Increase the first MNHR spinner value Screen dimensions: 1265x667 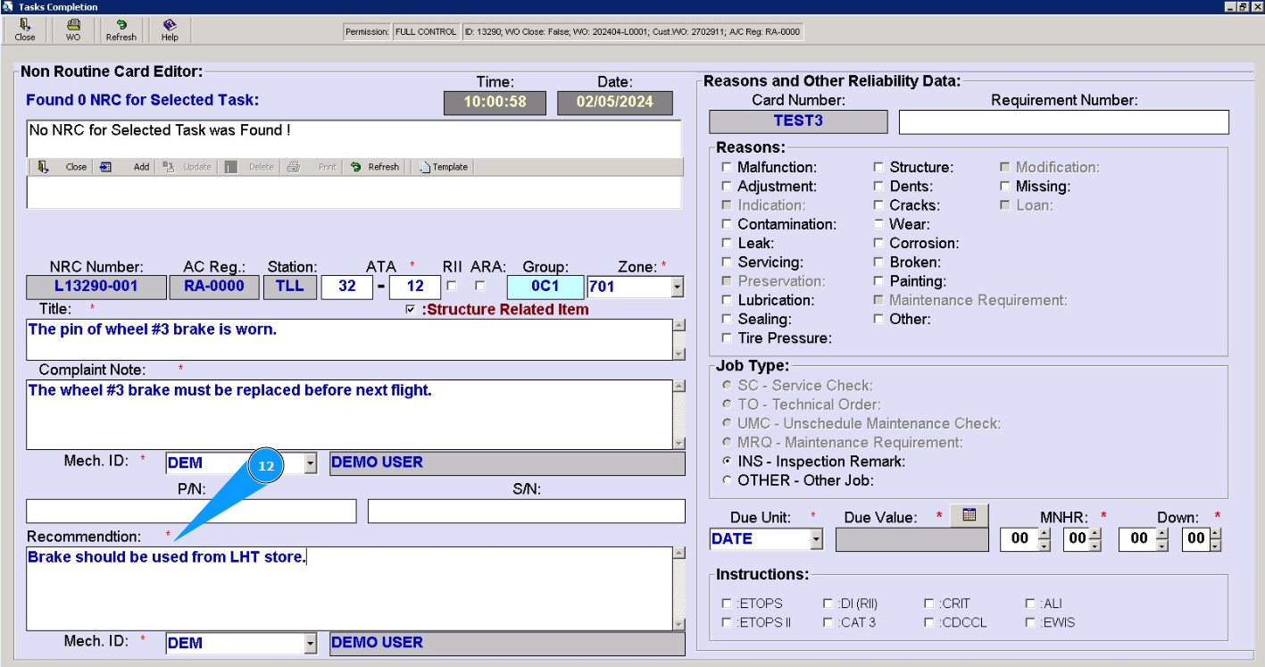[1044, 534]
